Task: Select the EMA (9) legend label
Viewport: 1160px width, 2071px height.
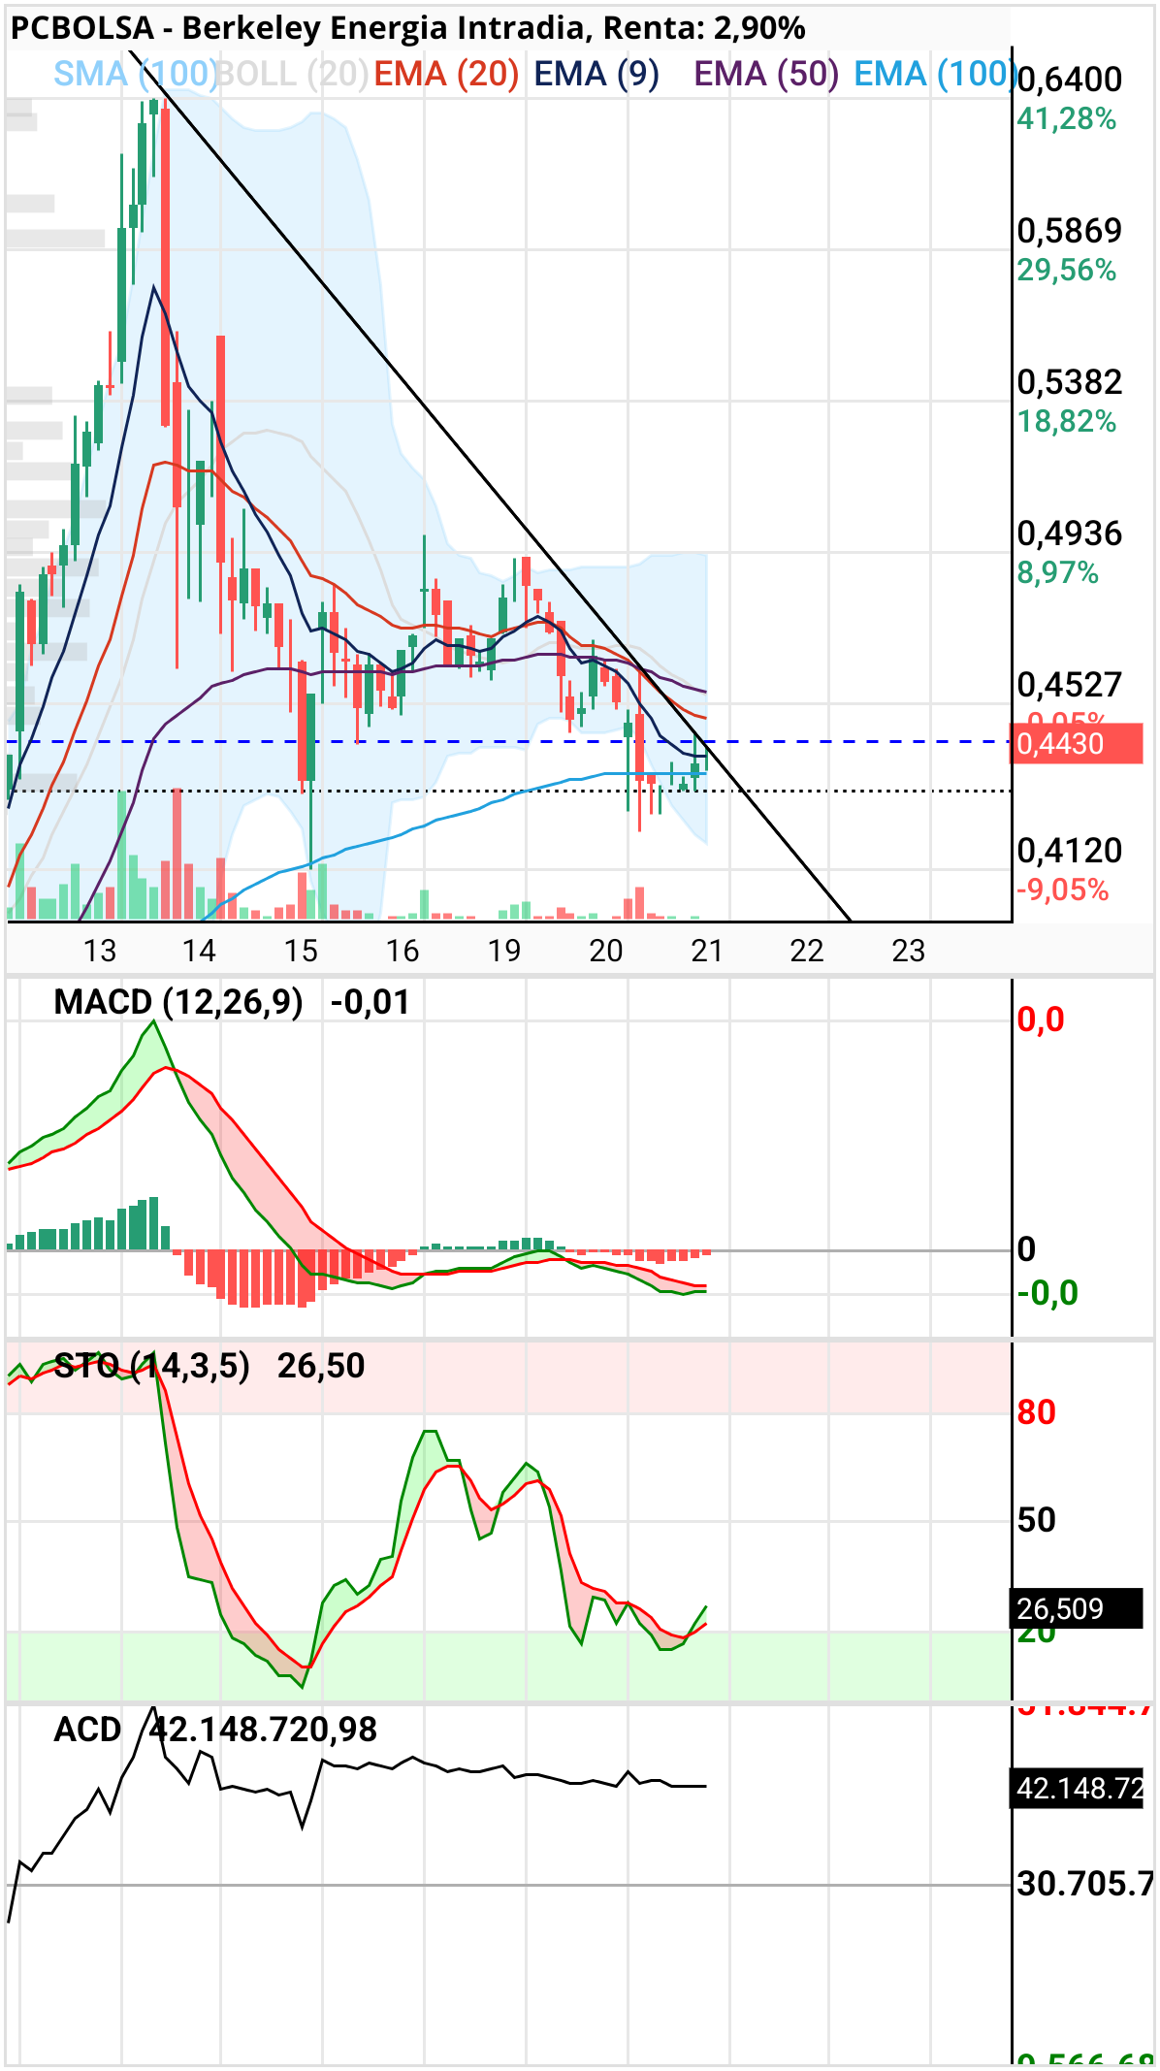Action: pos(596,74)
